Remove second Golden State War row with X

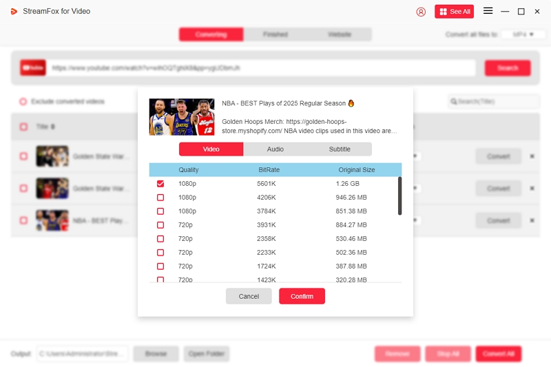pos(532,188)
